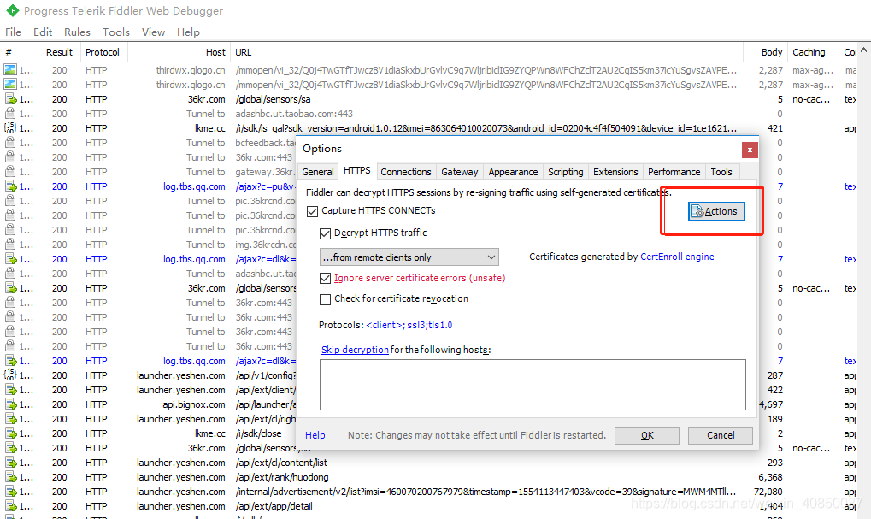Click the icon on the log.tbs.qq.com /ajax?c=pu row
871x519 pixels.
(10, 186)
